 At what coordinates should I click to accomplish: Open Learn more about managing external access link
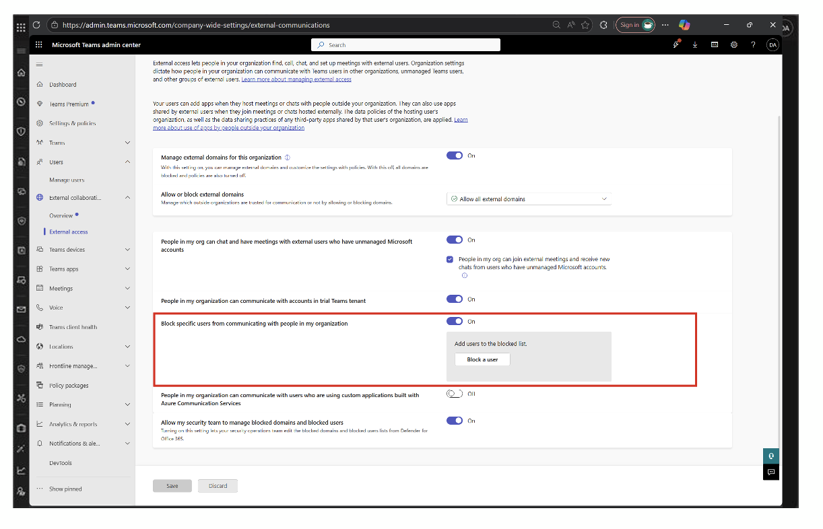click(296, 79)
